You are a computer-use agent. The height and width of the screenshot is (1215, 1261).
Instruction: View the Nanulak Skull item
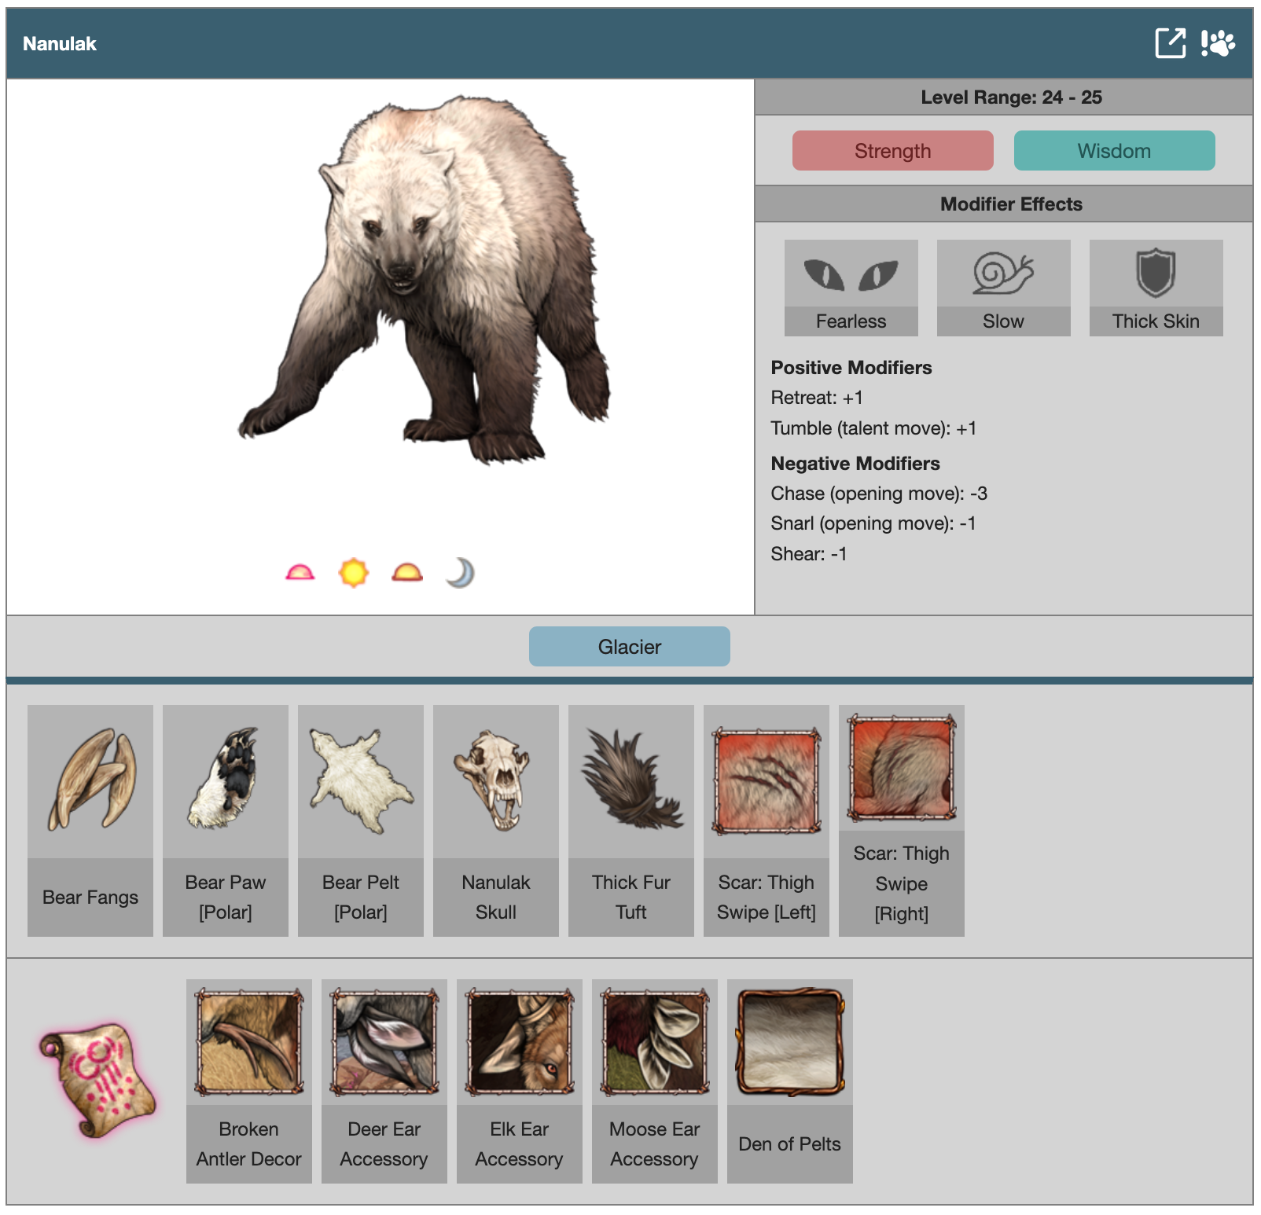coord(496,820)
